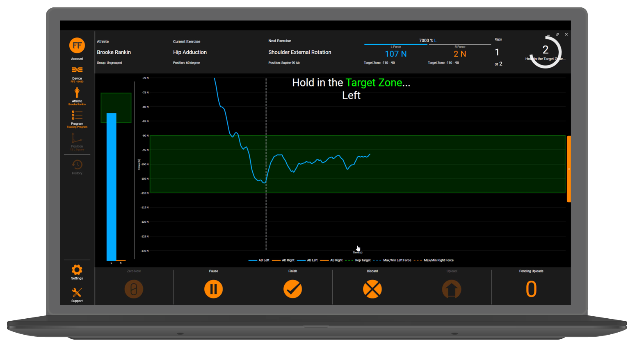The width and height of the screenshot is (635, 347).
Task: Select the current exercise Hip Adduction
Action: point(190,53)
